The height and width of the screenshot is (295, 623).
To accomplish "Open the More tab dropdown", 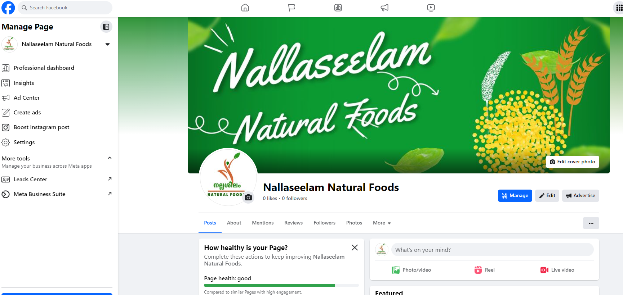I will tap(382, 223).
